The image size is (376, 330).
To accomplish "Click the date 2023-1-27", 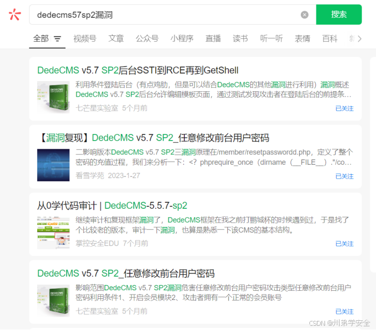I will tap(124, 175).
